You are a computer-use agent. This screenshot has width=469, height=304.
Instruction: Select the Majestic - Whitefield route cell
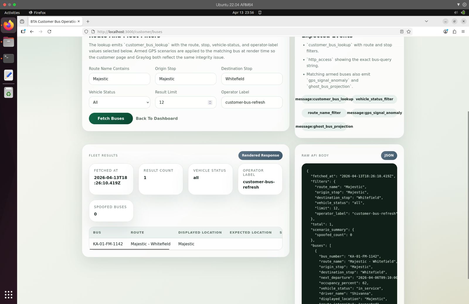point(150,244)
